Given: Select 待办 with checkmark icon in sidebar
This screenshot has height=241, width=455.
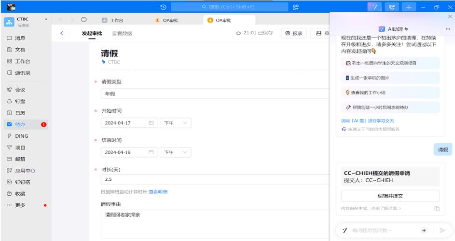Looking at the screenshot, I should tap(26, 124).
